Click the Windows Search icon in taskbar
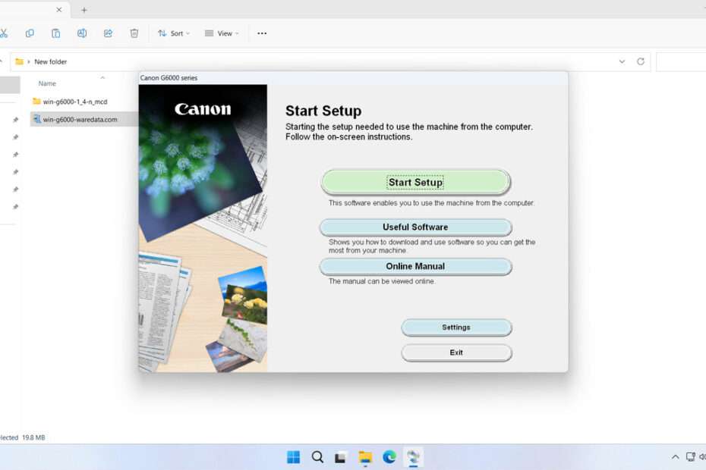The image size is (706, 470). click(x=318, y=456)
